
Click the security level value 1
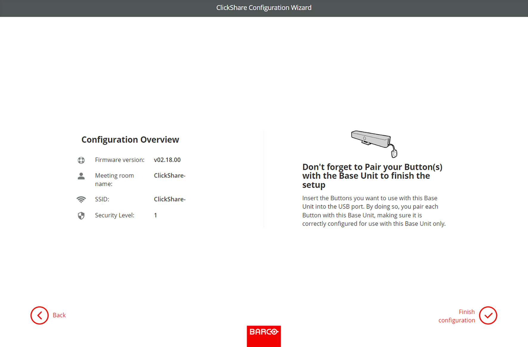point(155,215)
